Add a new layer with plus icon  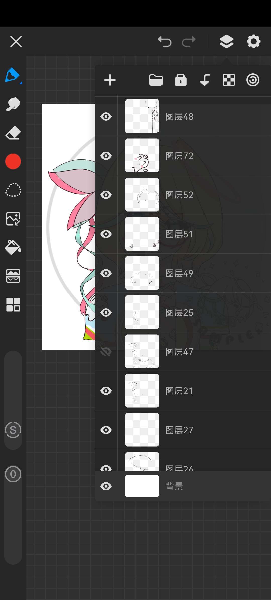coord(110,80)
